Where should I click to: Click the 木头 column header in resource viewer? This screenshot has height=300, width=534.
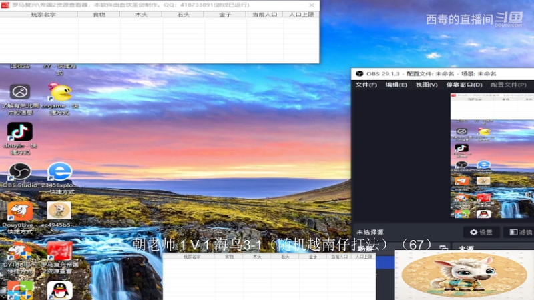click(x=141, y=15)
